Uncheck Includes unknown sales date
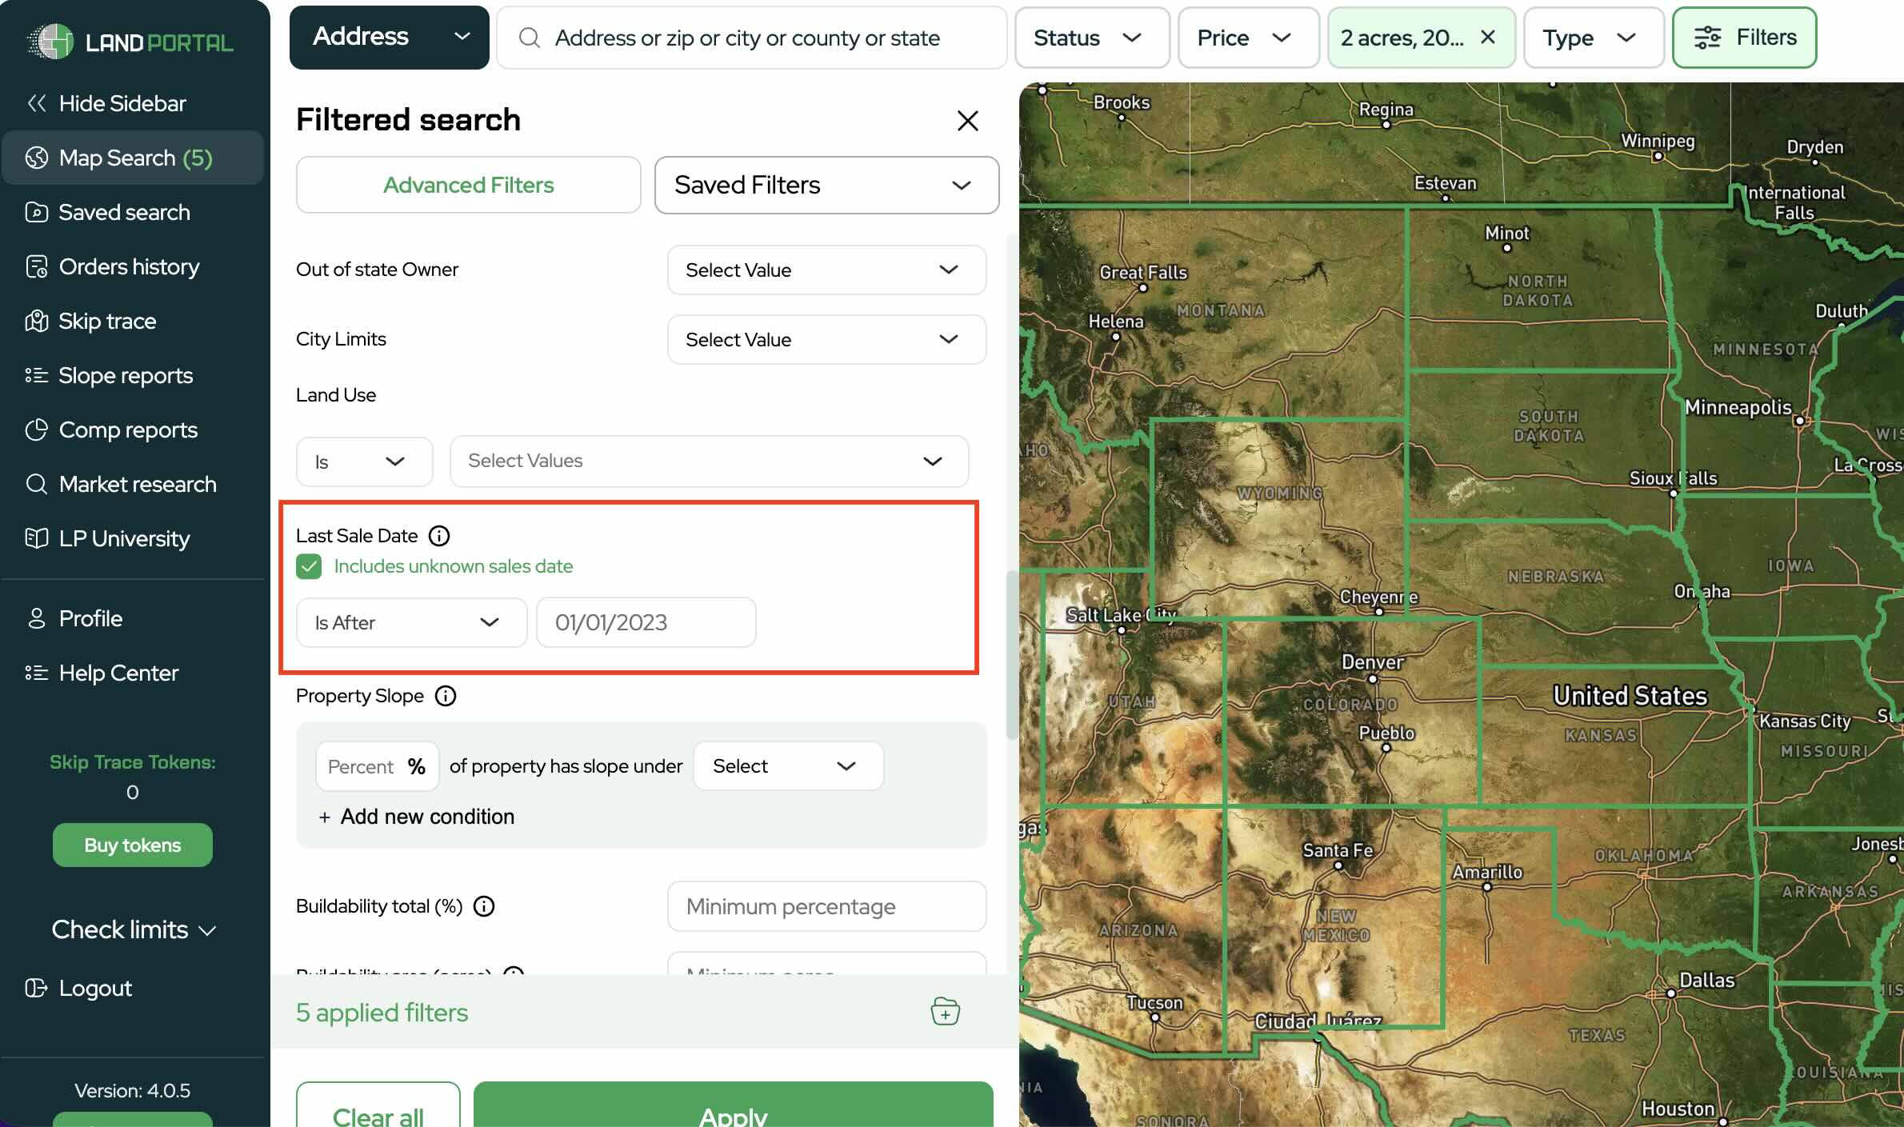 pos(309,566)
